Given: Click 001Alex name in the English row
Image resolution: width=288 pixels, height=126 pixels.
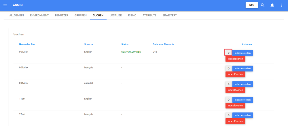Looking at the screenshot, I should click(24, 52).
